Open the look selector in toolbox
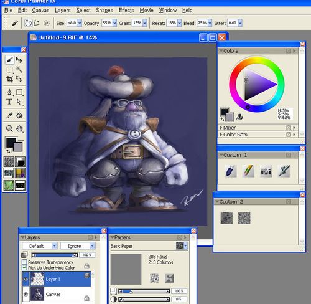The height and width of the screenshot is (304, 311). [20, 185]
